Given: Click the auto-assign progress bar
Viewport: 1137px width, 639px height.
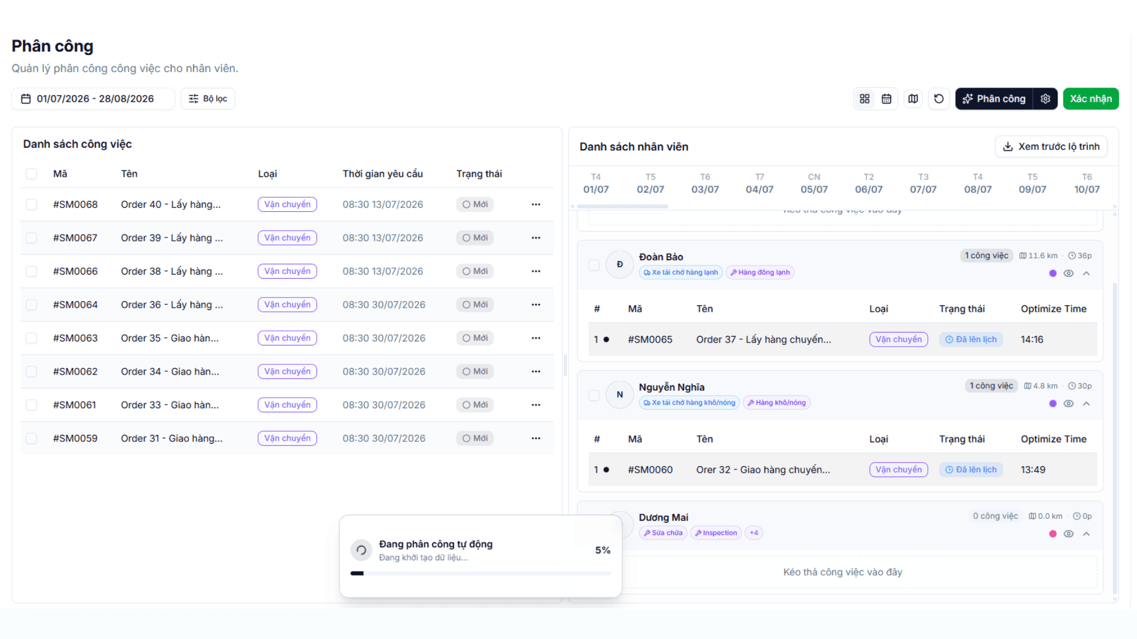Looking at the screenshot, I should pyautogui.click(x=480, y=573).
